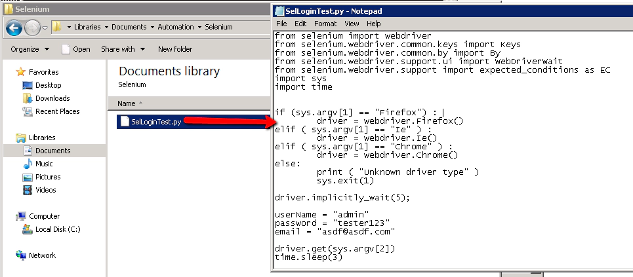Click the webdriver.Firefox() line
Image resolution: width=633 pixels, height=277 pixels.
390,121
